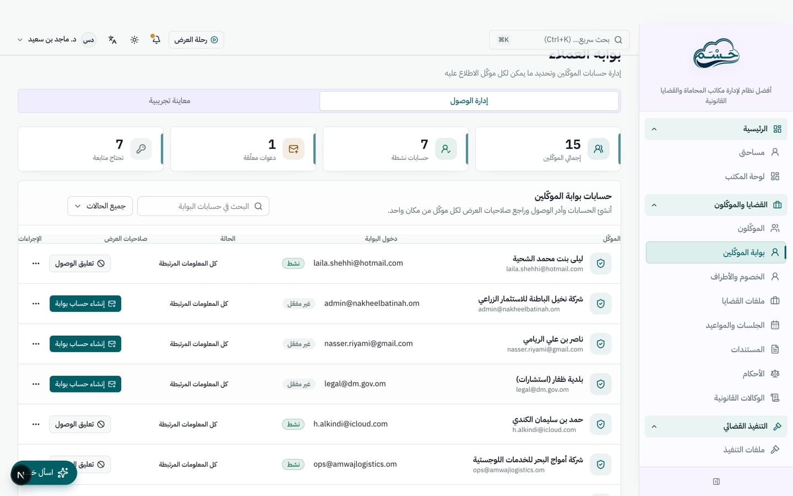793x496 pixels.
Task: Click الحالة column header
Action: pos(228,239)
